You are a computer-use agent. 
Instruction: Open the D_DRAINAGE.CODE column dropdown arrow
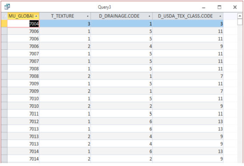coord(149,16)
